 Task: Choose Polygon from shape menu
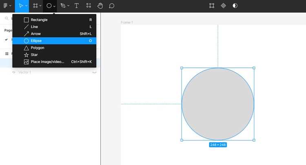54,48
